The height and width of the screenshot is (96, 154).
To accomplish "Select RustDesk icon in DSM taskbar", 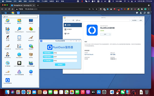I will pos(18,13).
